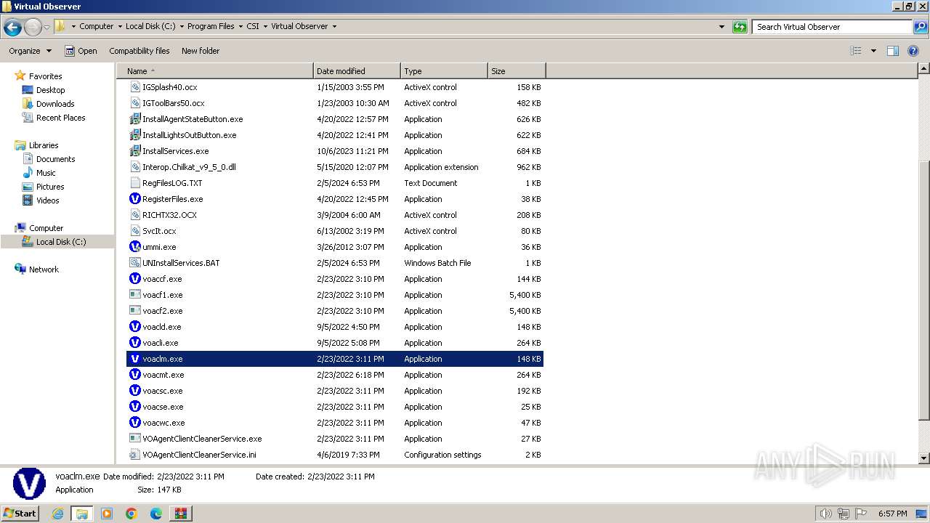
Task: Open Microsoft Edge from taskbar
Action: click(x=156, y=514)
